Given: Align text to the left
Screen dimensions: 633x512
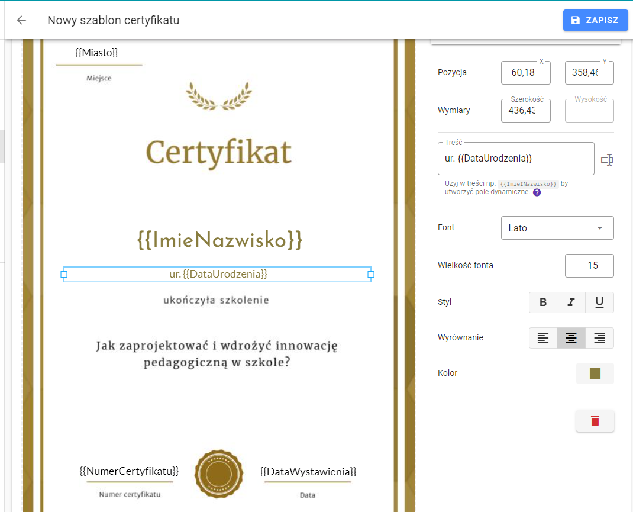Looking at the screenshot, I should coord(543,337).
